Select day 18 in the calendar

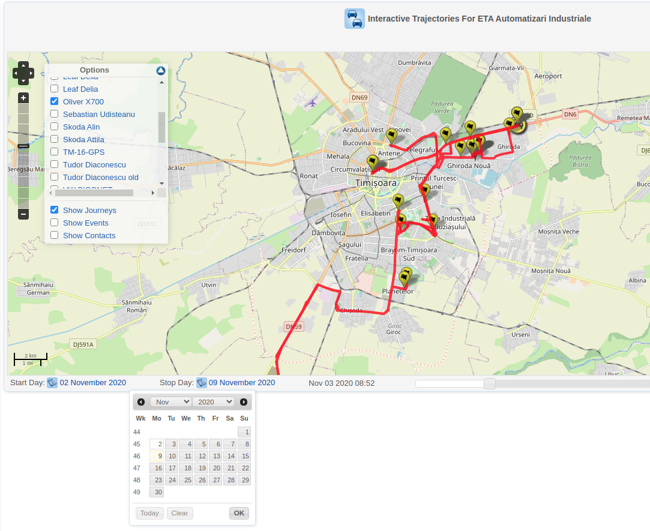pyautogui.click(x=186, y=468)
